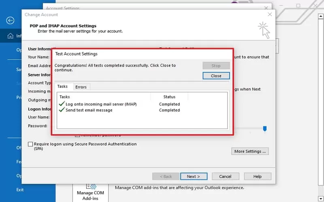
Task: Click the back arrow circle icon
Action: (10, 21)
